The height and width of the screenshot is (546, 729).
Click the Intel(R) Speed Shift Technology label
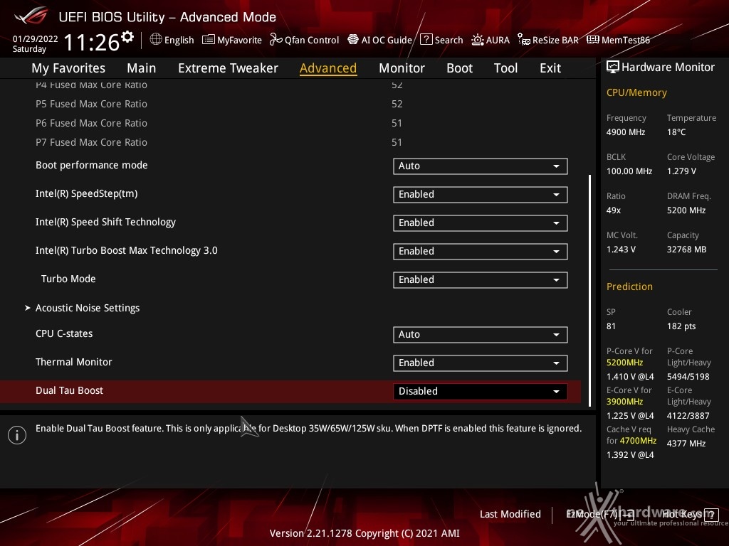pyautogui.click(x=105, y=222)
